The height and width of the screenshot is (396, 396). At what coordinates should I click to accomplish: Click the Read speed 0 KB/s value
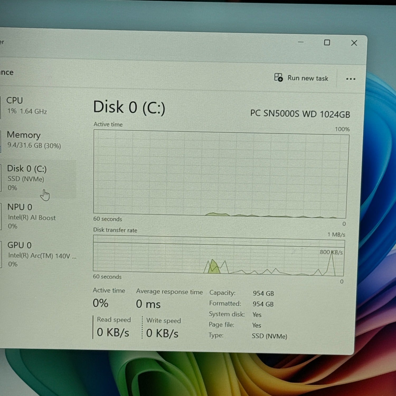(x=113, y=332)
